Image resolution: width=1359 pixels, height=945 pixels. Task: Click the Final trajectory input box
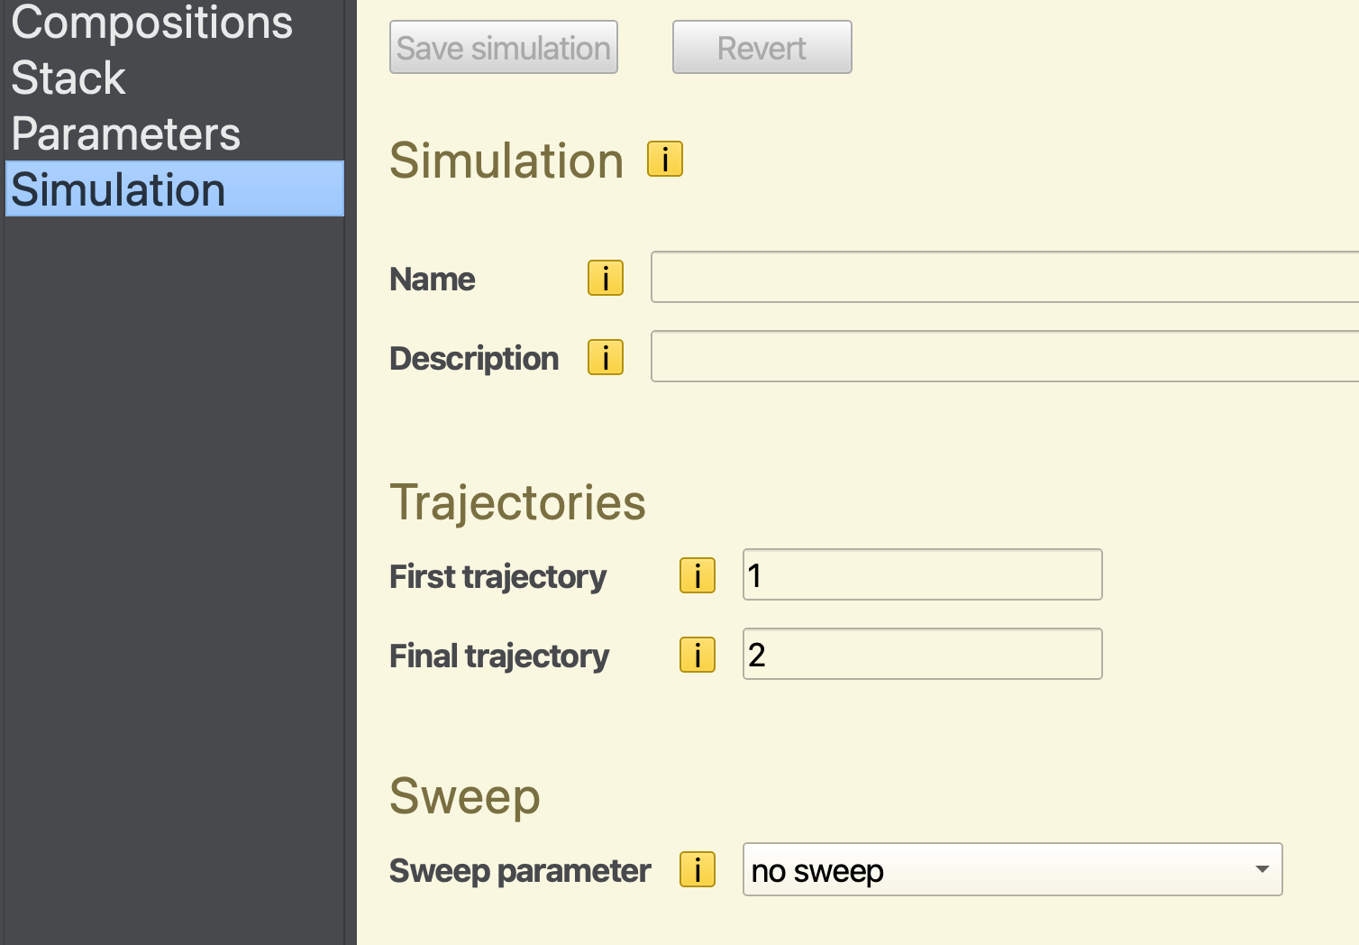coord(922,655)
